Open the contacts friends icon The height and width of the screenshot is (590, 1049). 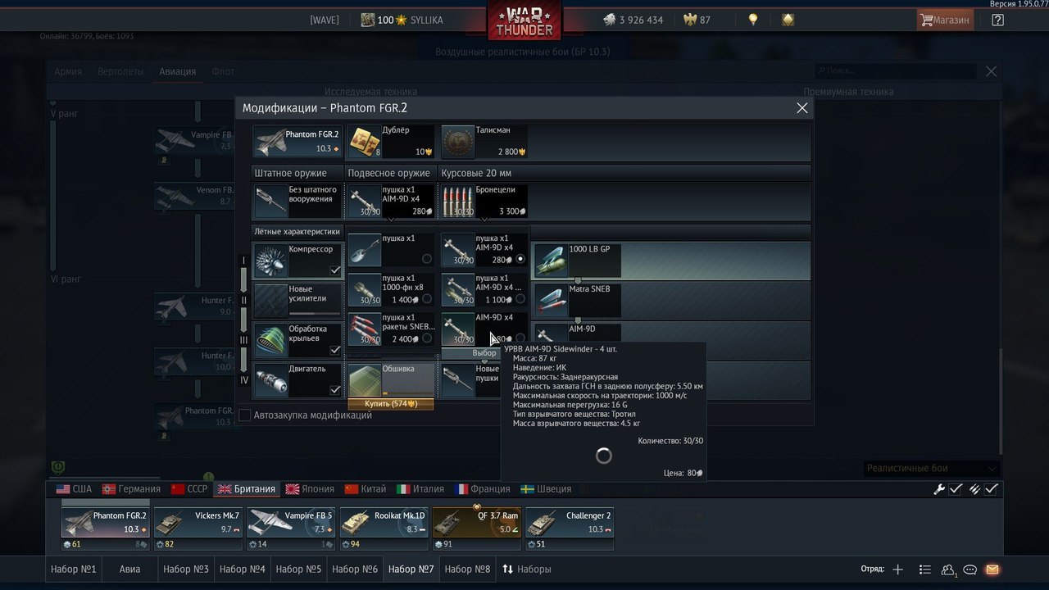[948, 570]
